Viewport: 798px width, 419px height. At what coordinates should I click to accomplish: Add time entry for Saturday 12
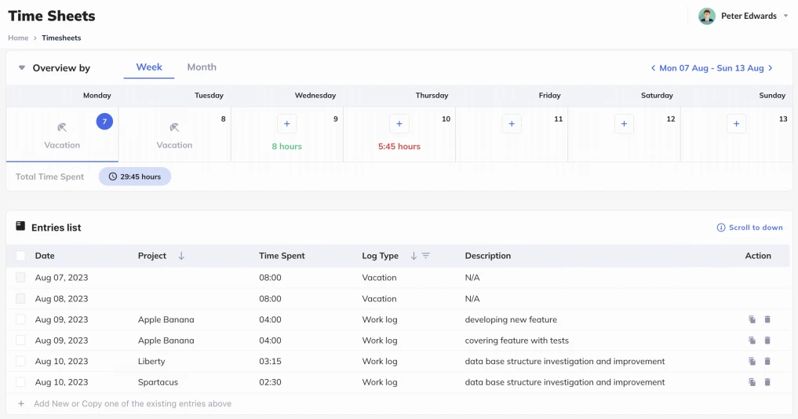click(x=624, y=124)
